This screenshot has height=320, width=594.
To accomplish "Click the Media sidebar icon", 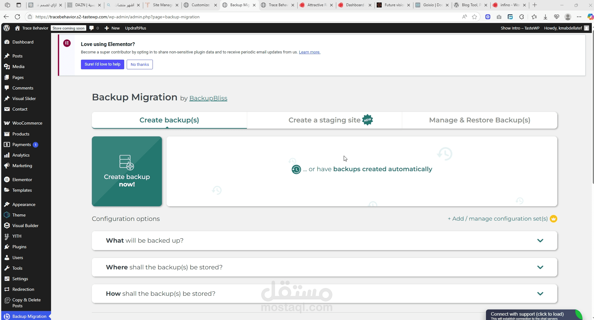I will point(7,66).
